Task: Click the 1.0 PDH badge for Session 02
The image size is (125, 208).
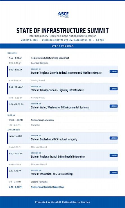Action: coord(113,89)
